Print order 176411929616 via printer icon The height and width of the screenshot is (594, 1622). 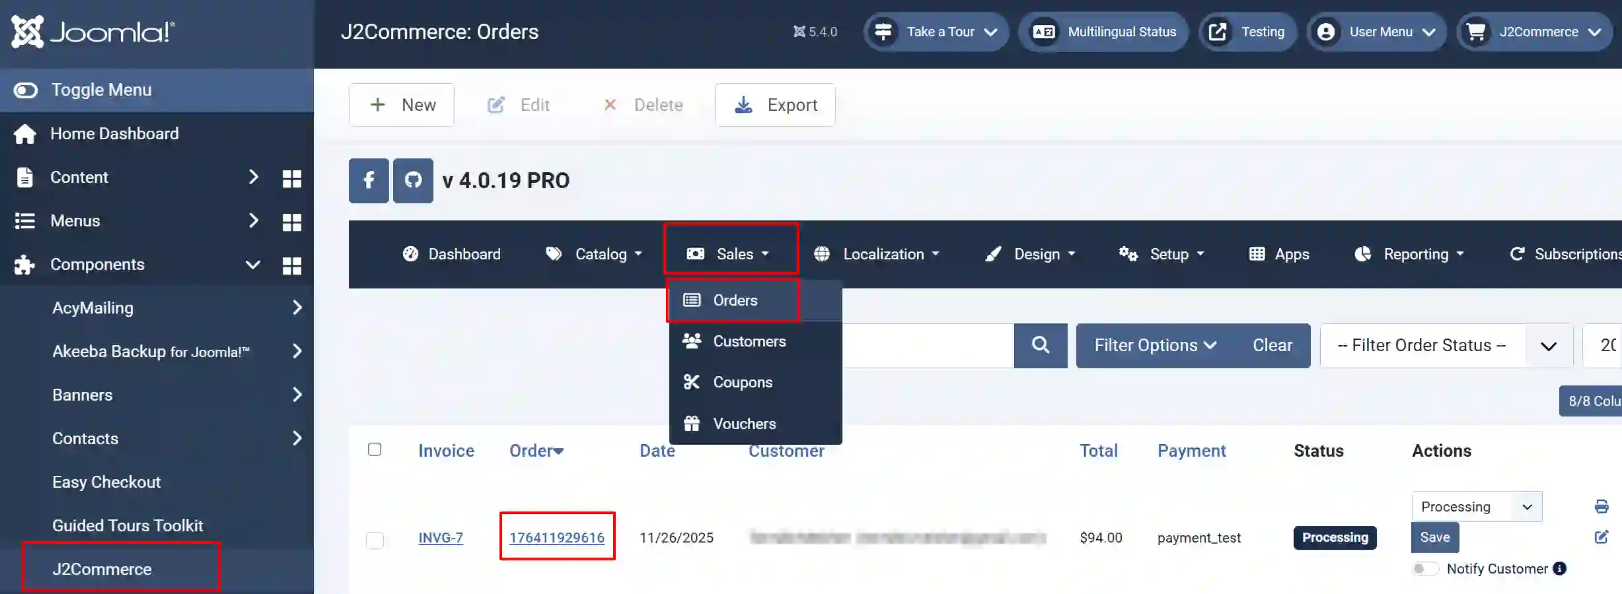point(1602,506)
